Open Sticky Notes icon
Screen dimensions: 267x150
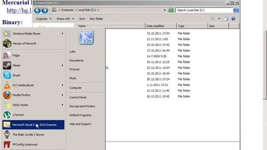pyautogui.click(x=7, y=105)
